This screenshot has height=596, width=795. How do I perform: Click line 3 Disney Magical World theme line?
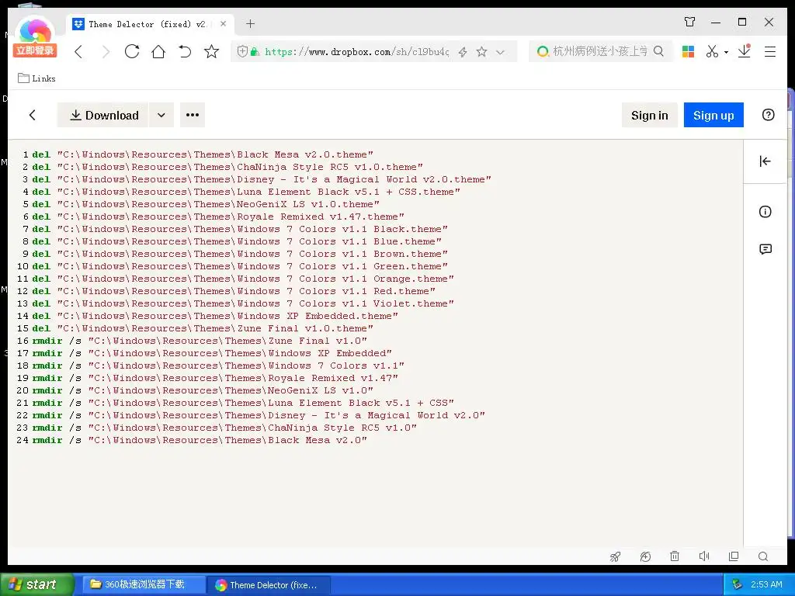(262, 179)
